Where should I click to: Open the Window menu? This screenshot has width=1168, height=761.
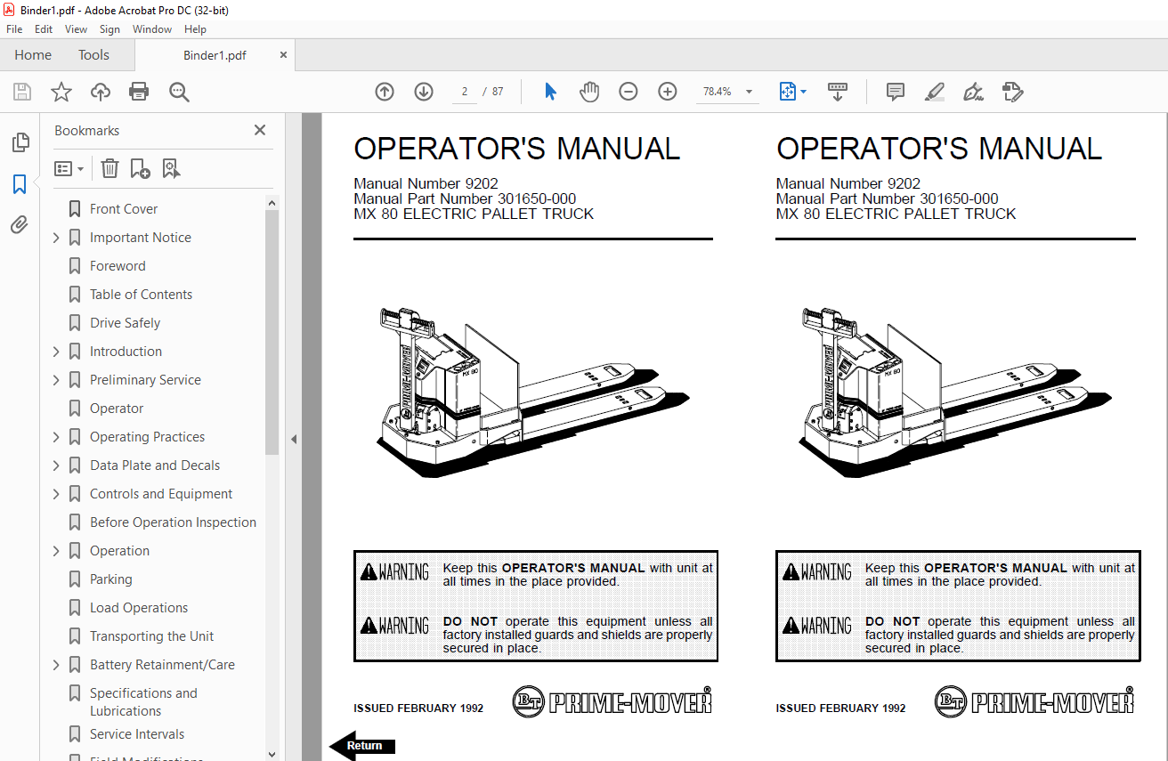[152, 29]
